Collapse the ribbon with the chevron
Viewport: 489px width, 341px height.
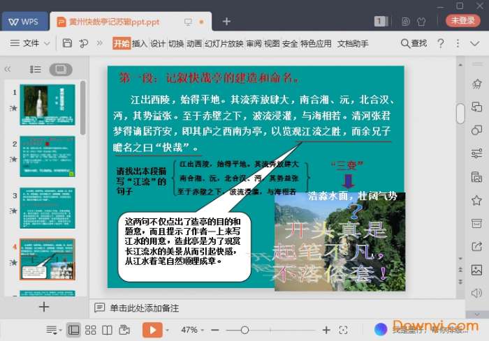[474, 43]
